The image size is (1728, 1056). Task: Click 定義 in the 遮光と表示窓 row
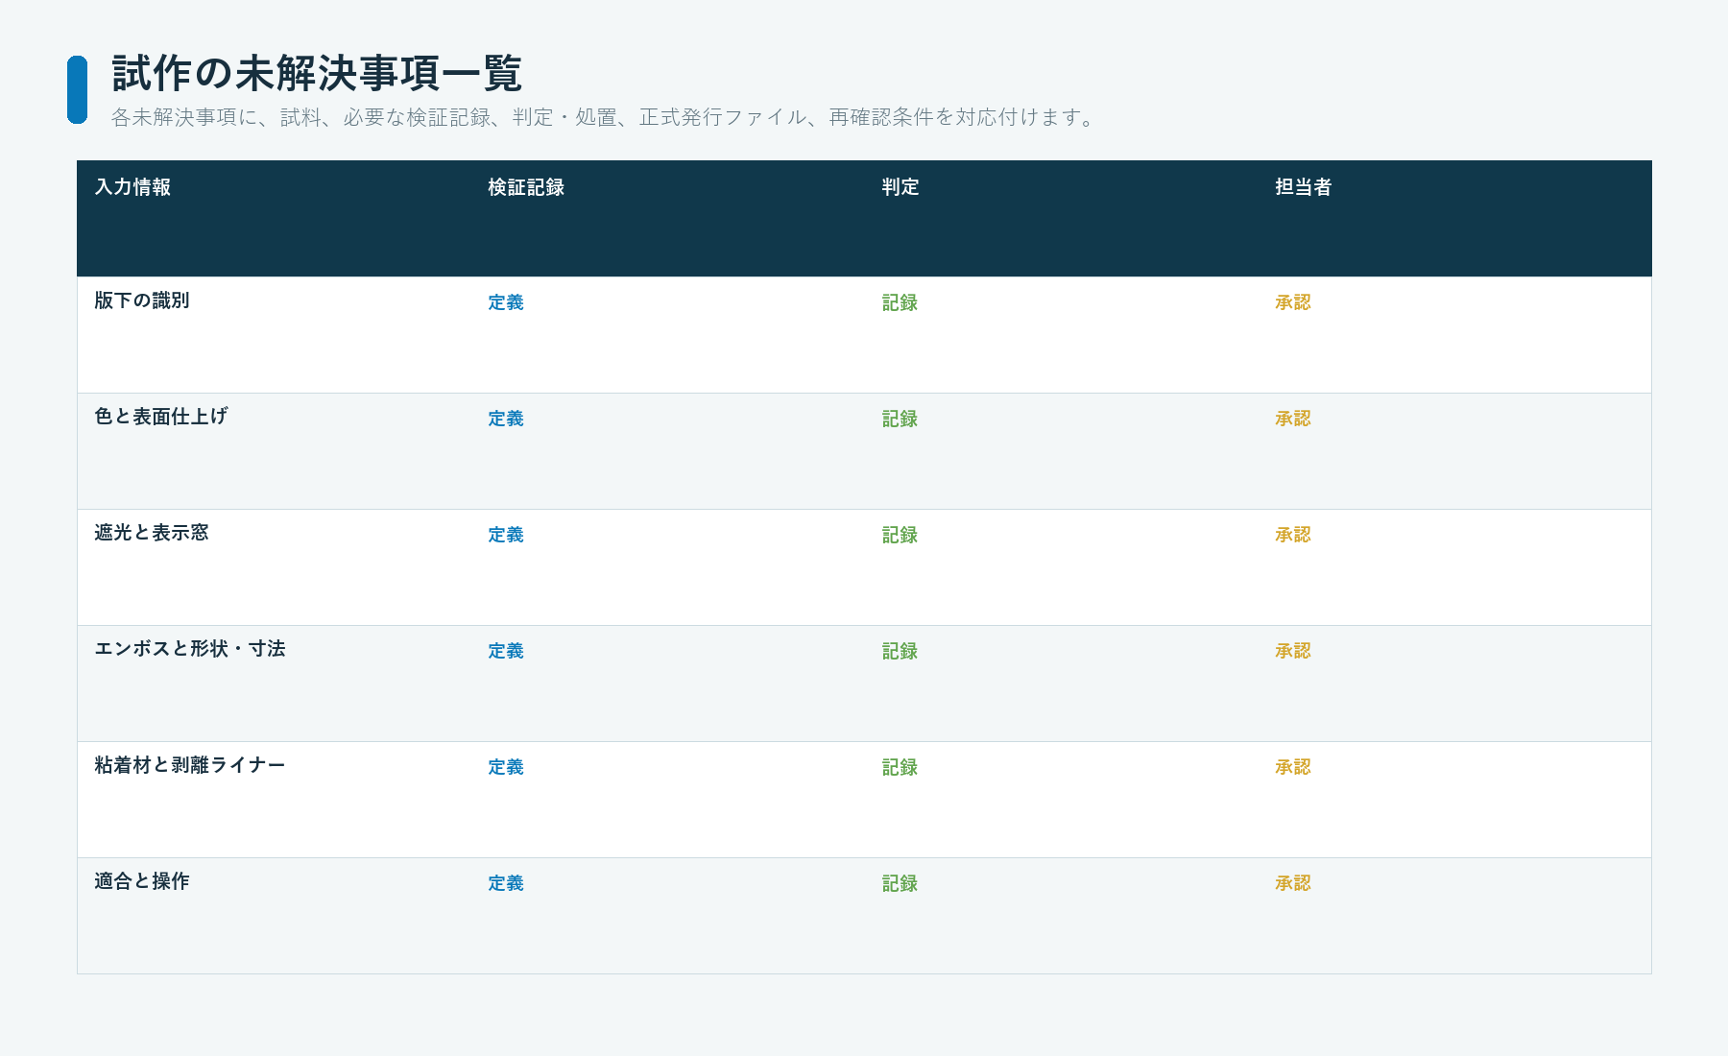506,535
